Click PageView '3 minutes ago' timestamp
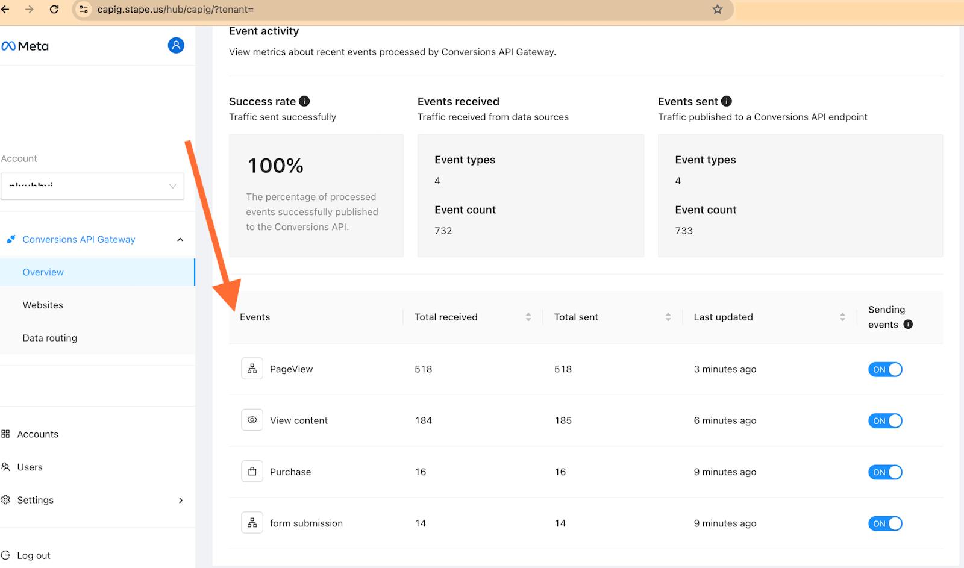Screen dimensions: 964x568 click(x=725, y=369)
